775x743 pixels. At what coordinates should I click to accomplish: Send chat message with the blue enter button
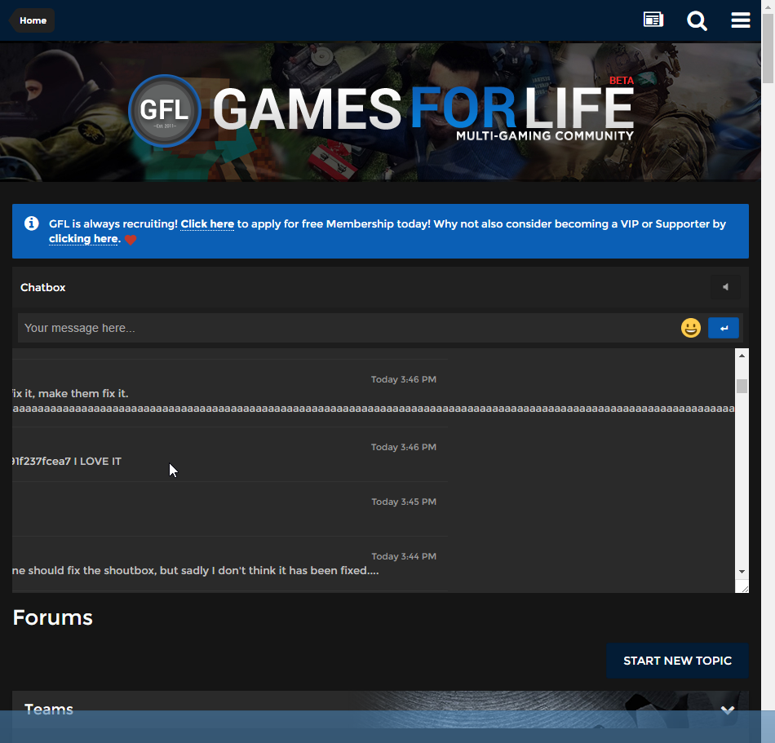coord(724,328)
